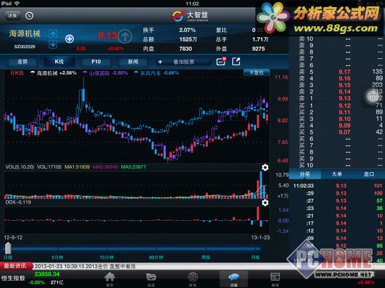Tap the 大智慧 logo in header
This screenshot has width=385, height=288.
point(191,16)
